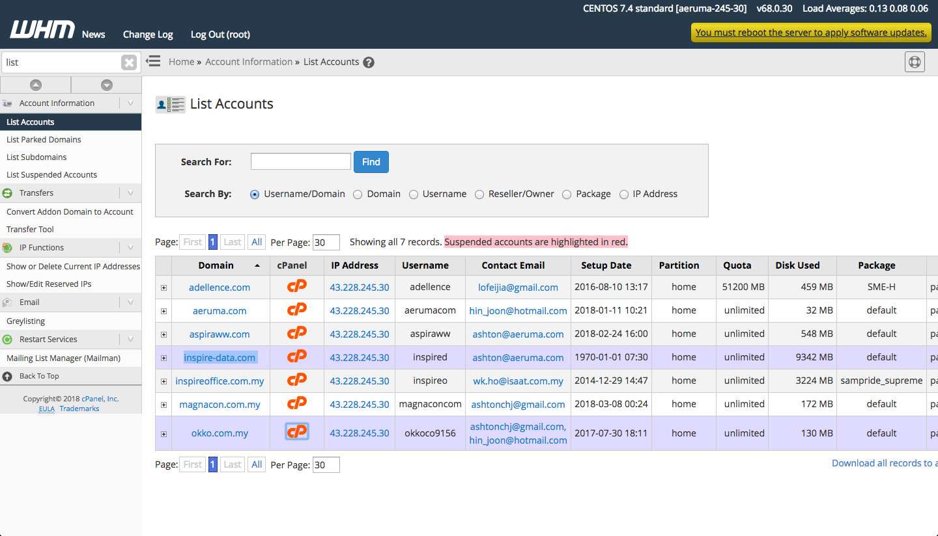
Task: Clear the sidebar search field
Action: click(129, 62)
